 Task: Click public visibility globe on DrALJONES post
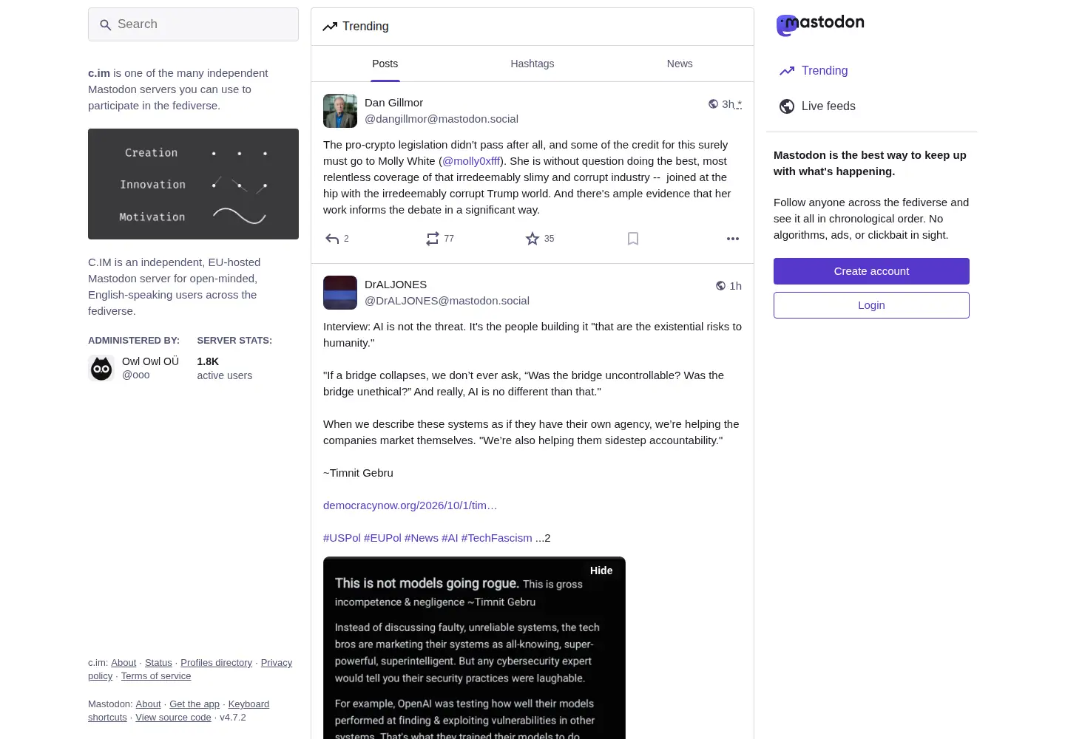720,286
